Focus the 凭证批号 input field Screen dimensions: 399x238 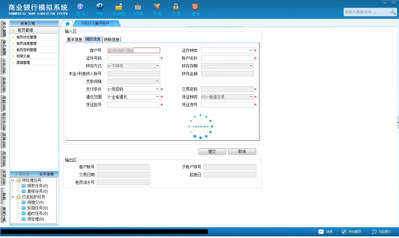[x=134, y=105]
